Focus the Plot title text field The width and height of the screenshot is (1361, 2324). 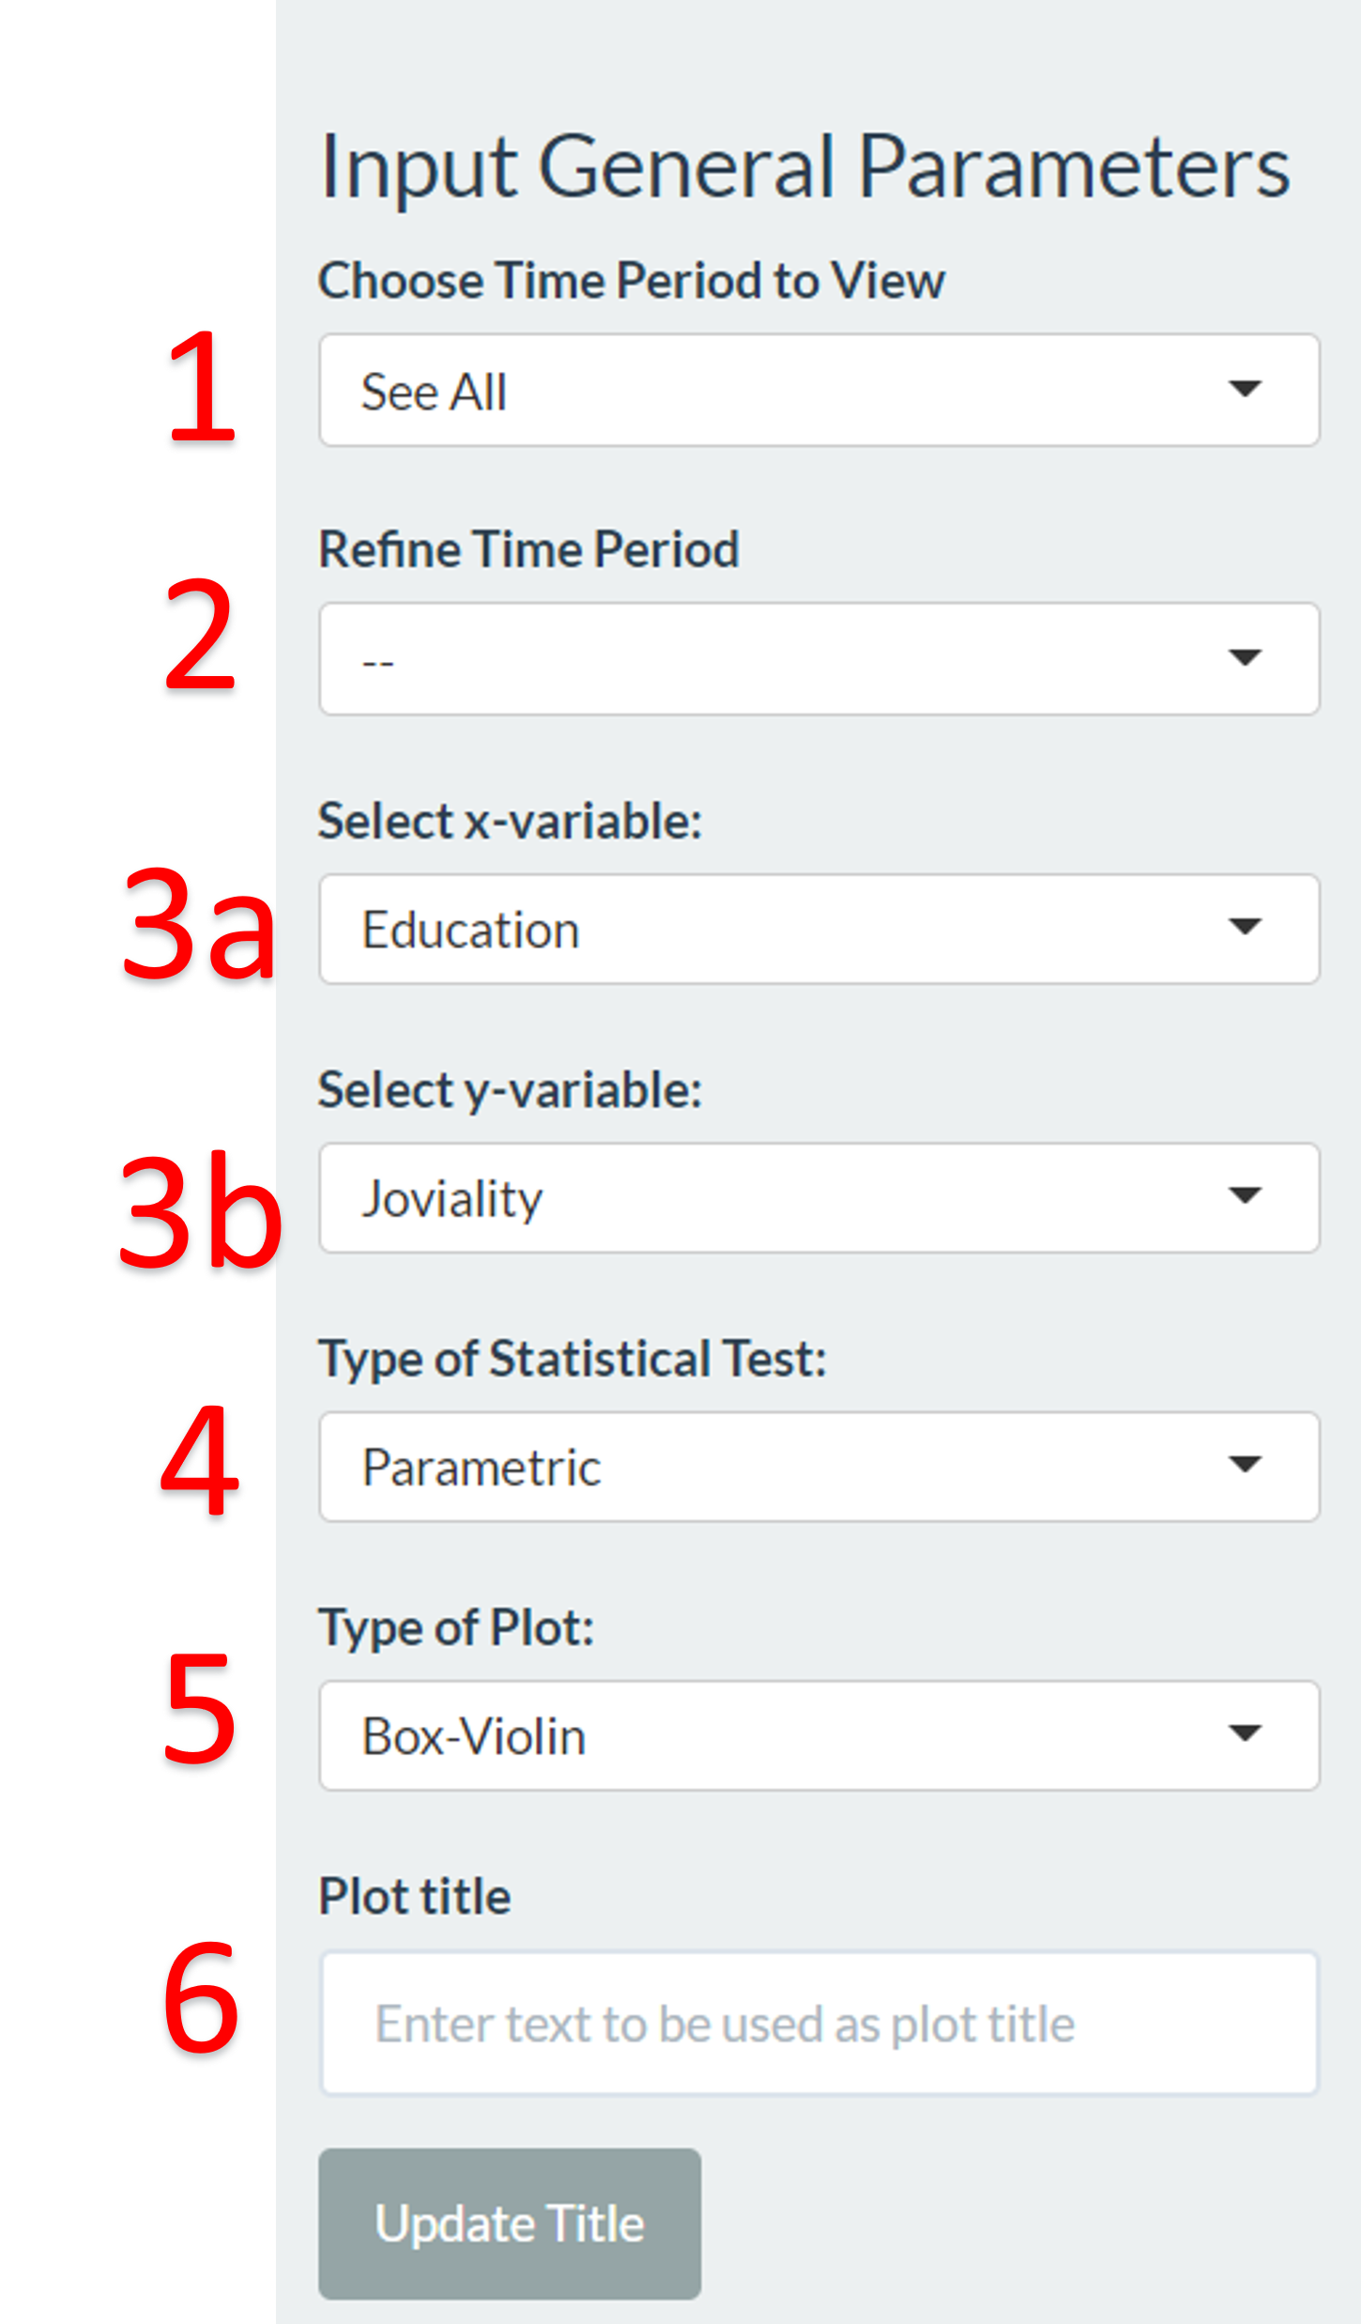pos(818,2023)
